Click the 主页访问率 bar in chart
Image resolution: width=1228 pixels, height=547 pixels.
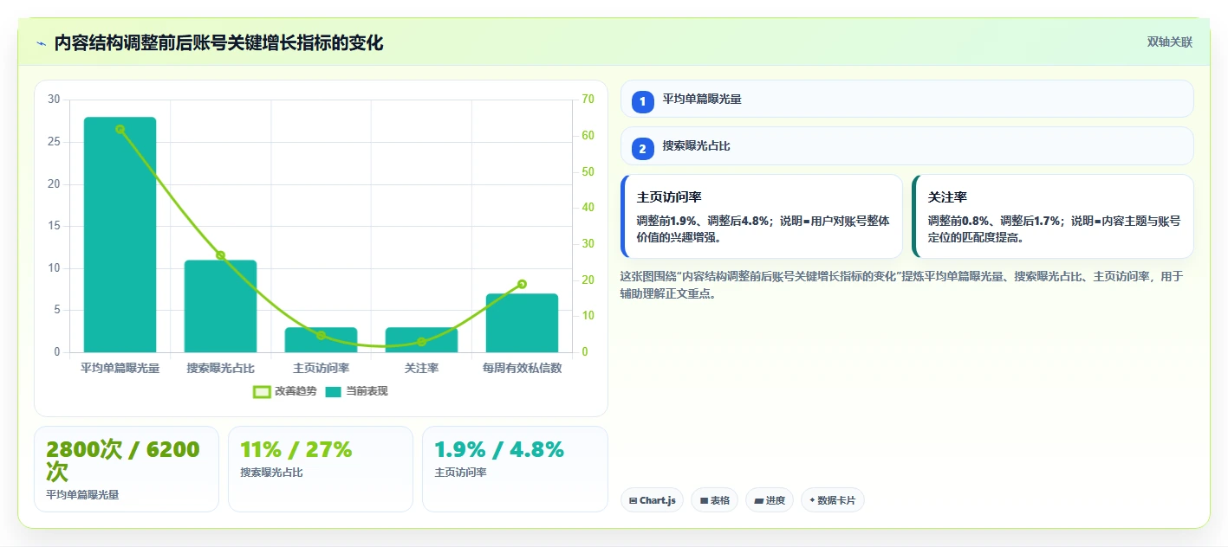(321, 340)
